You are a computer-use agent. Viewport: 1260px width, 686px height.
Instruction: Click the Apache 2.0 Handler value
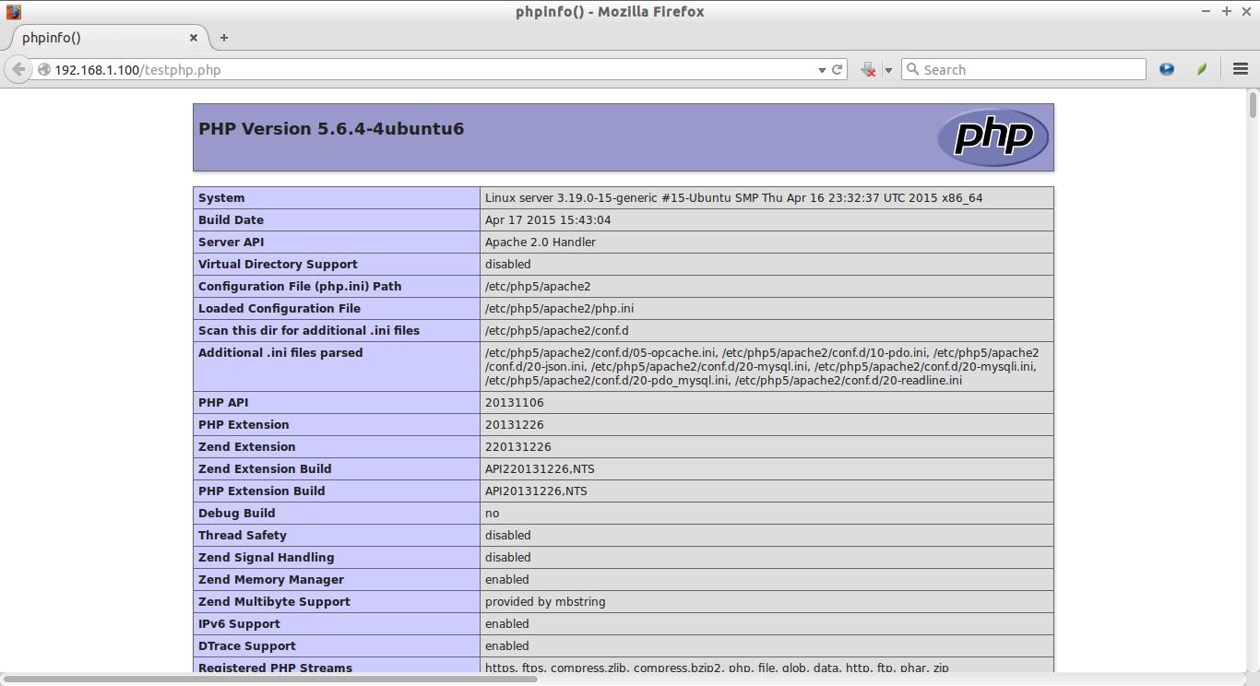tap(541, 242)
